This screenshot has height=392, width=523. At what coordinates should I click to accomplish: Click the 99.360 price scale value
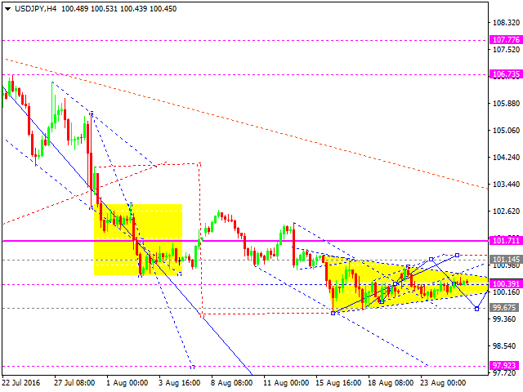point(506,319)
